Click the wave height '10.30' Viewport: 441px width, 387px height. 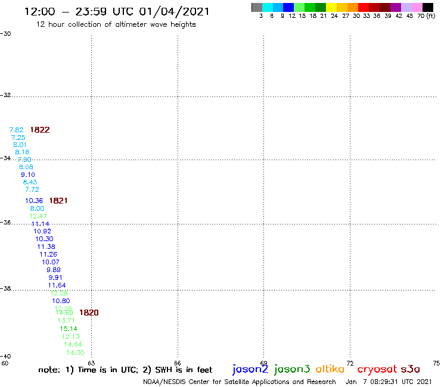(x=44, y=239)
